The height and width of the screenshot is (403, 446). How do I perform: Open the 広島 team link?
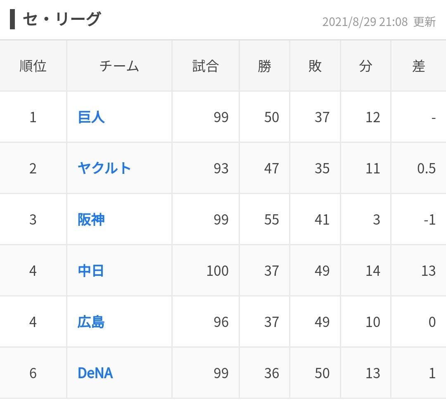coord(91,322)
